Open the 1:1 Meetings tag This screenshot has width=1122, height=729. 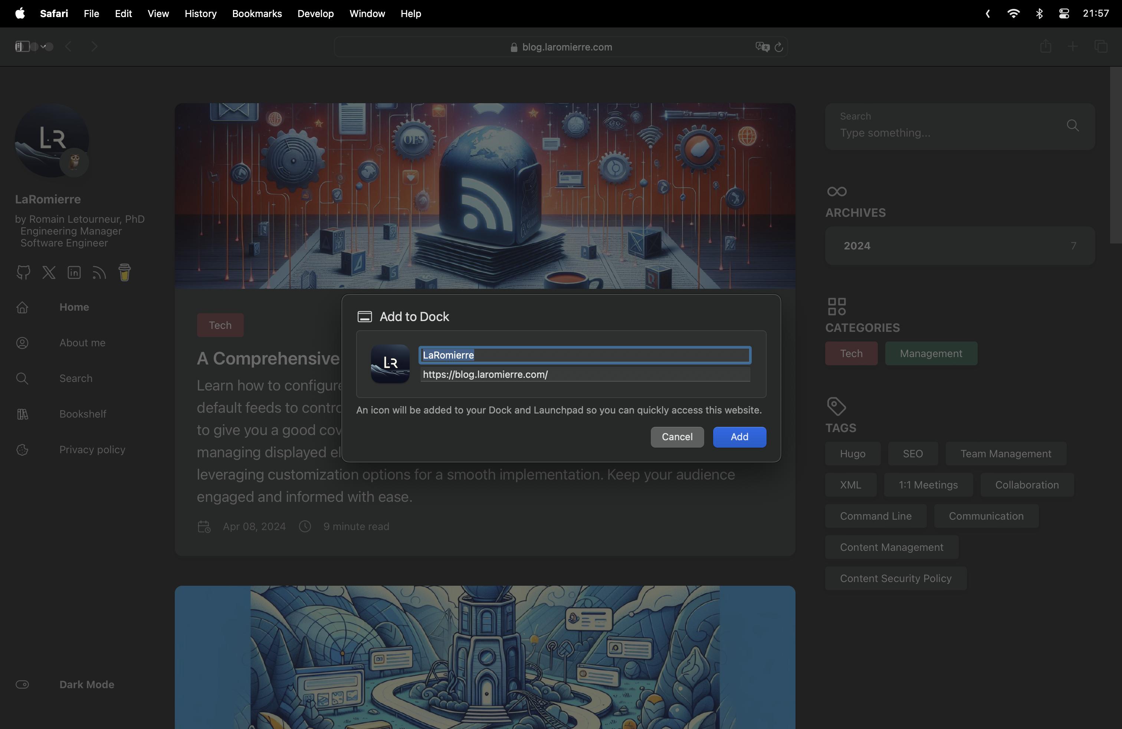pyautogui.click(x=928, y=485)
